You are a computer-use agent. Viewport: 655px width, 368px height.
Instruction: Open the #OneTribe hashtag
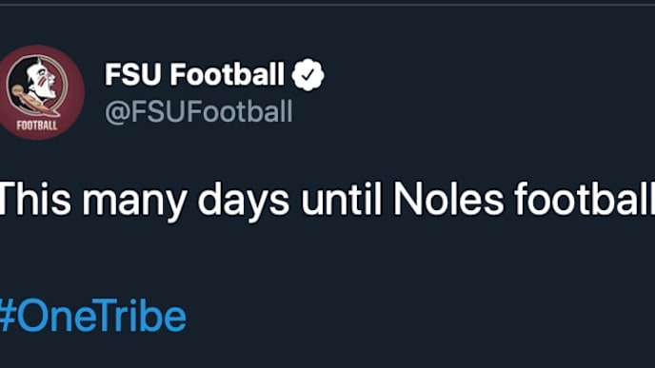tap(92, 316)
